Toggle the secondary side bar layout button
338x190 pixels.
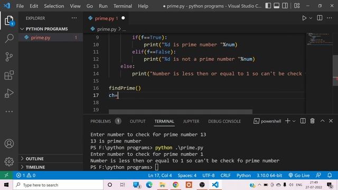pyautogui.click(x=285, y=6)
